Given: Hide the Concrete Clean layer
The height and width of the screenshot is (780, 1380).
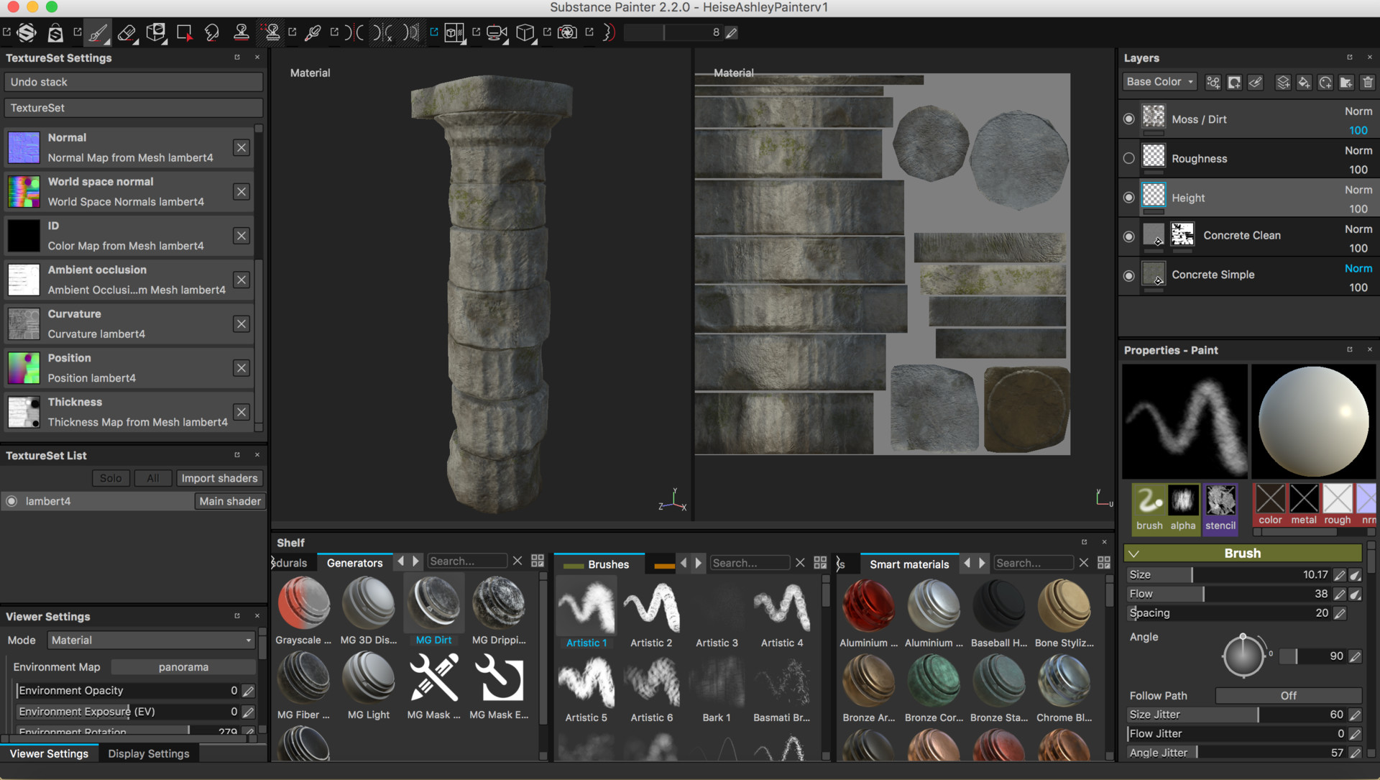Looking at the screenshot, I should coord(1128,237).
